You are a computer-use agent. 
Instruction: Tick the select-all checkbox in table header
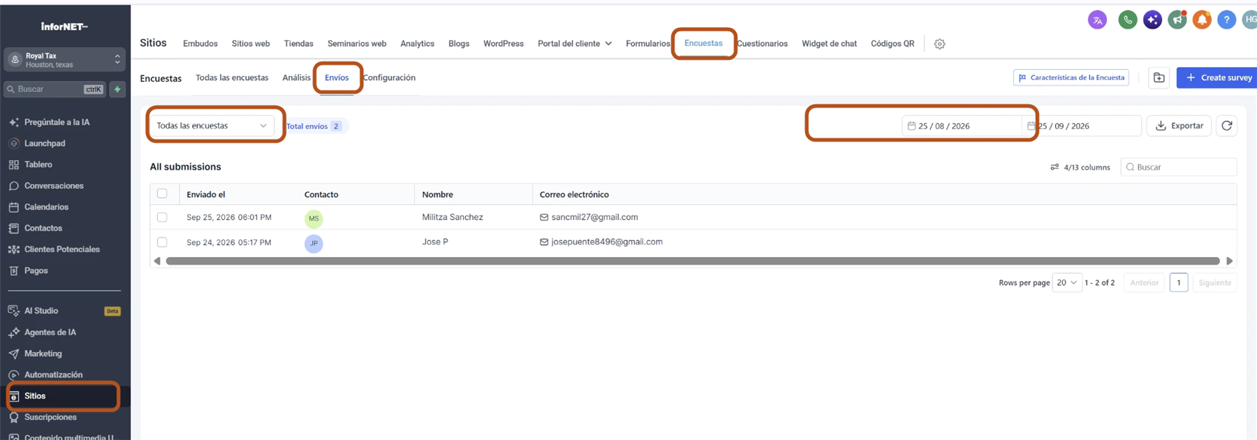162,193
